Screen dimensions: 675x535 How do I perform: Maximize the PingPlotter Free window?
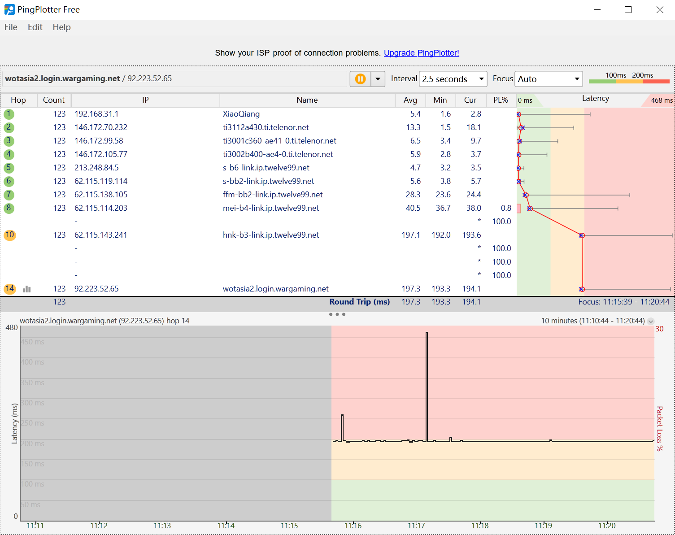tap(628, 9)
